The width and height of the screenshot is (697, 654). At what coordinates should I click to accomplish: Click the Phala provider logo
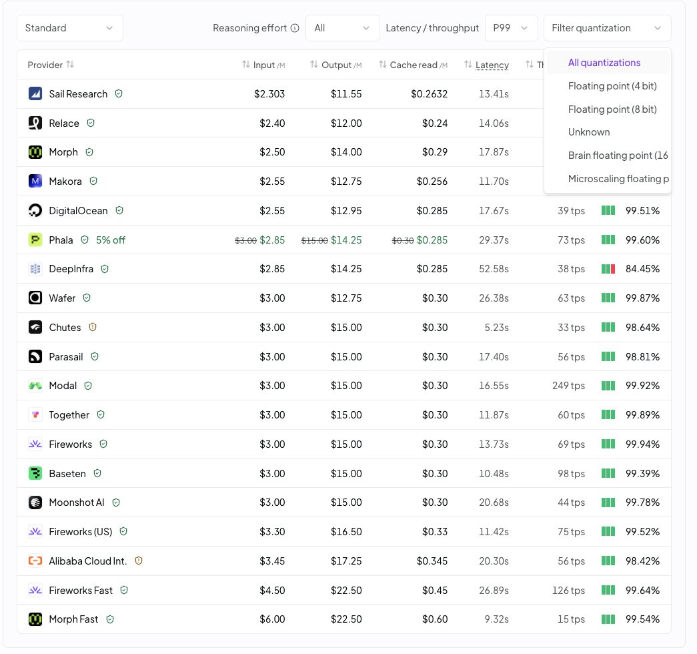click(x=35, y=240)
